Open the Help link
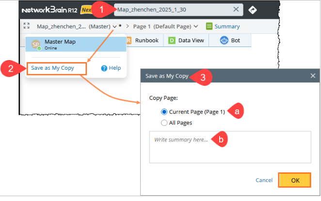Image resolution: width=321 pixels, height=201 pixels. (x=111, y=68)
